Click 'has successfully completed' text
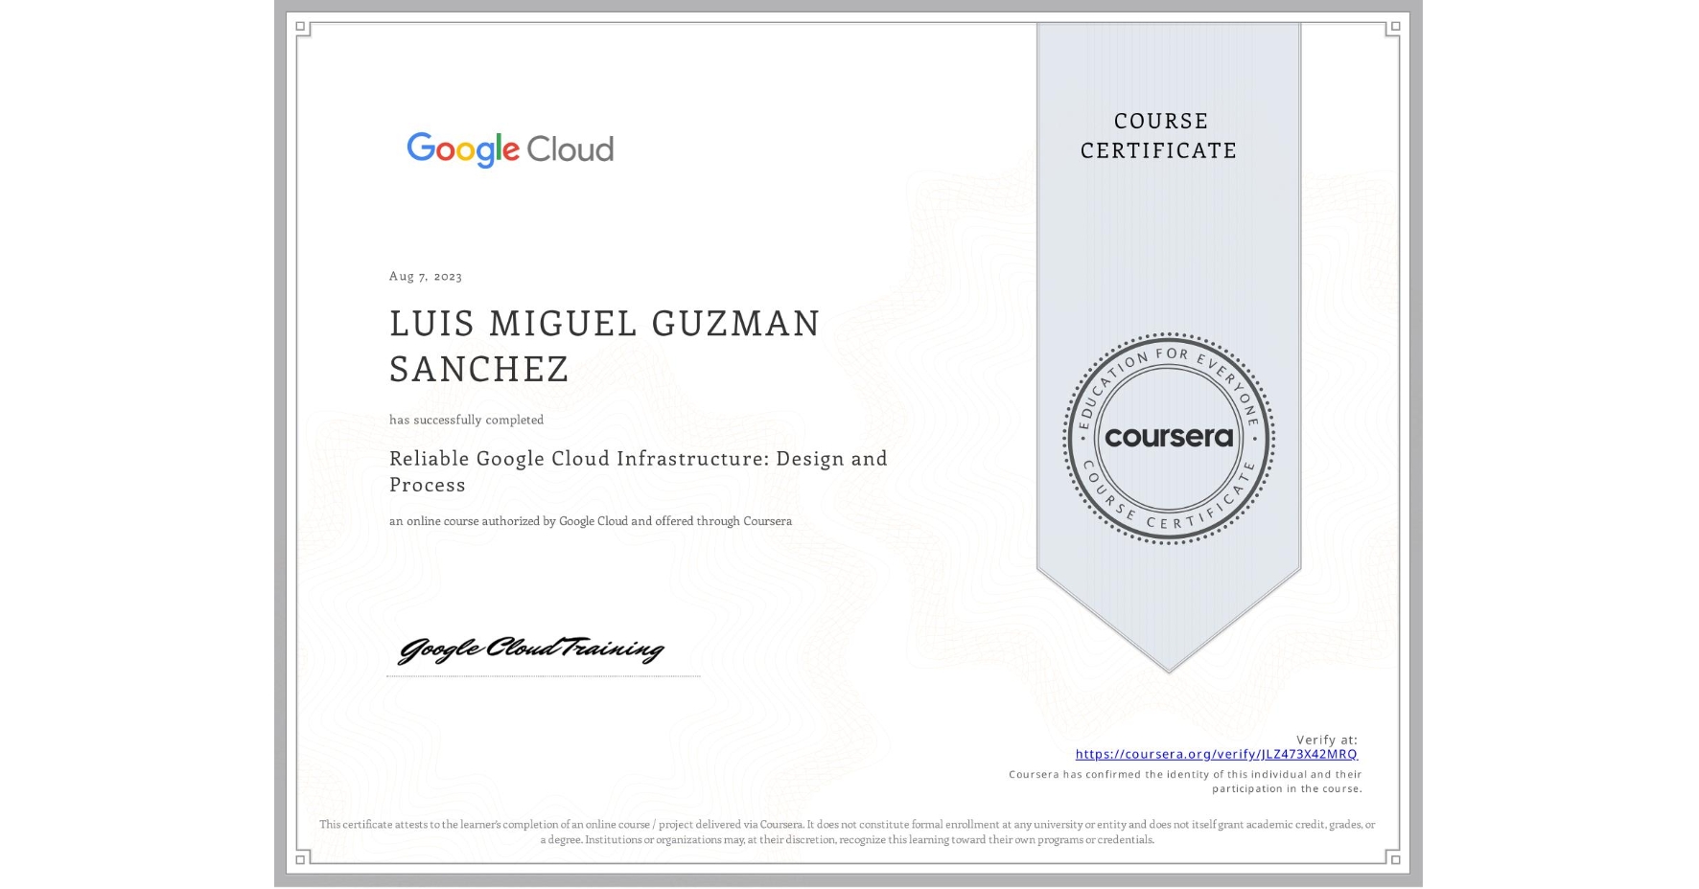 pos(466,420)
